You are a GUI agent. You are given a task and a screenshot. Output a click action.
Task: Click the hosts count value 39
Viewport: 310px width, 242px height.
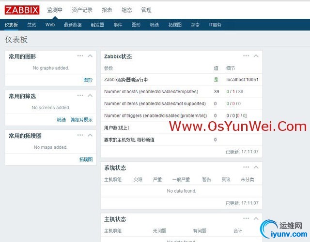pos(217,92)
